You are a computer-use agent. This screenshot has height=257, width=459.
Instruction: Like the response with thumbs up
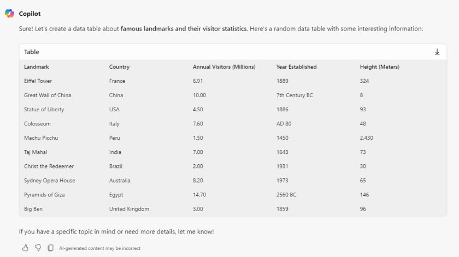tap(25, 248)
